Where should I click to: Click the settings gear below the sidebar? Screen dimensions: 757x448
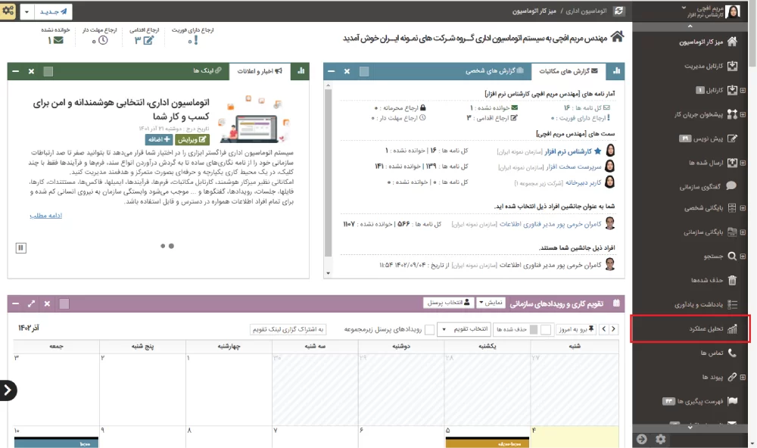[659, 439]
